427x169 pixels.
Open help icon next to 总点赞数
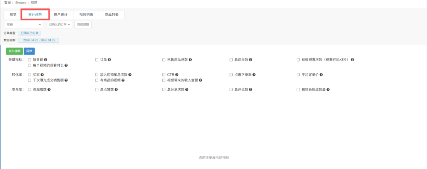(x=116, y=90)
